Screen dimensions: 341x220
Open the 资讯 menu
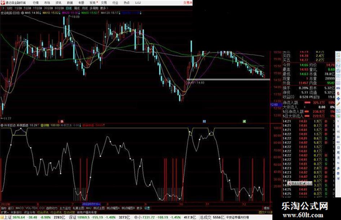point(58,3)
